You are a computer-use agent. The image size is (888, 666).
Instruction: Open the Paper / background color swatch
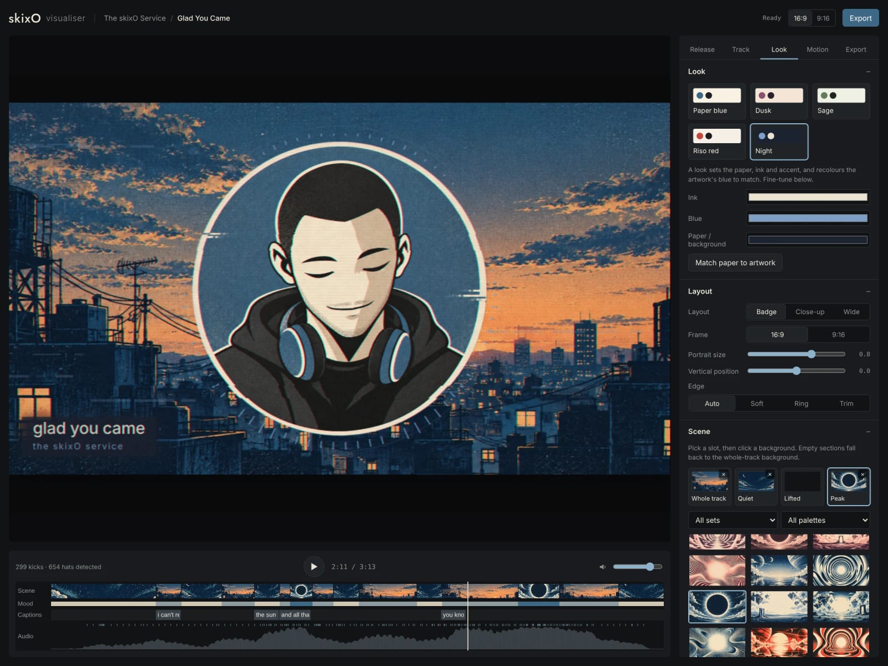point(808,240)
